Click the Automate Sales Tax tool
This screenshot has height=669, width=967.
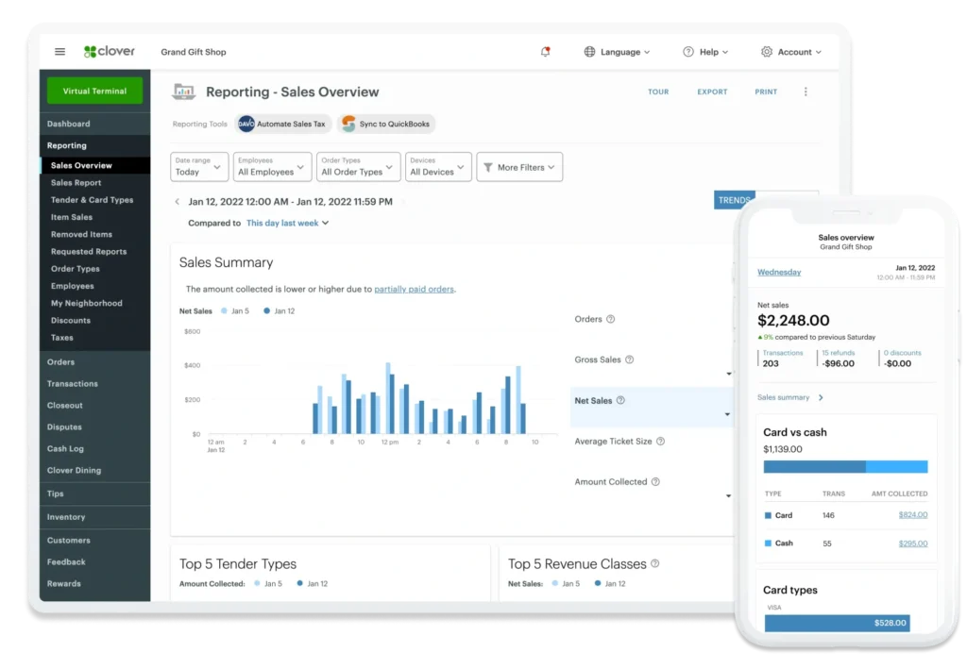(x=283, y=124)
